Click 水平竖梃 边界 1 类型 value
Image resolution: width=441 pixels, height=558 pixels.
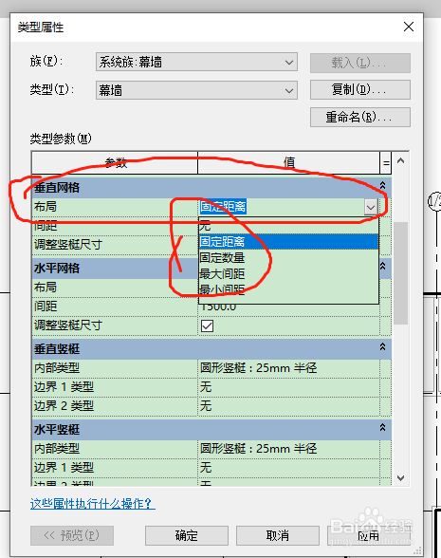coord(288,467)
